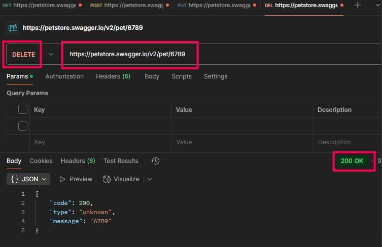
Task: Open the request Headers (6) tab
Action: 113,76
